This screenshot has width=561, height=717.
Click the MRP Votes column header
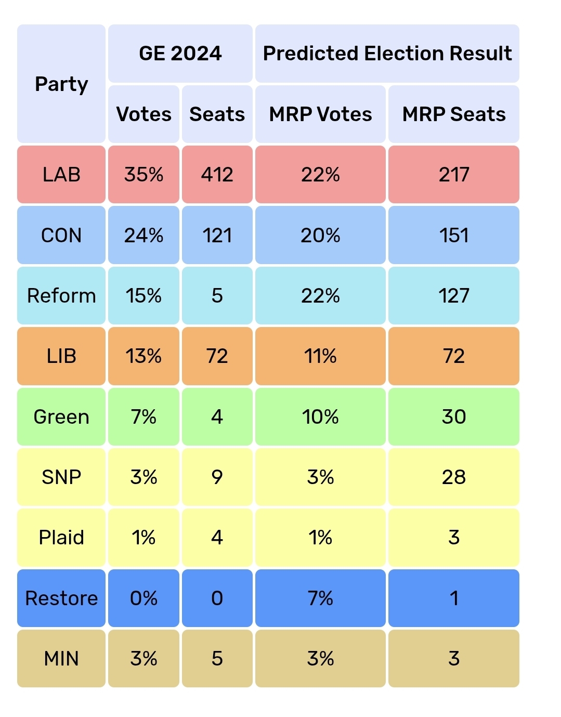320,114
